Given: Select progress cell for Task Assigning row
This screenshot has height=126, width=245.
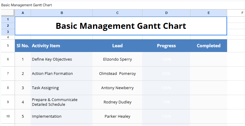Looking at the screenshot, I should [166, 88].
